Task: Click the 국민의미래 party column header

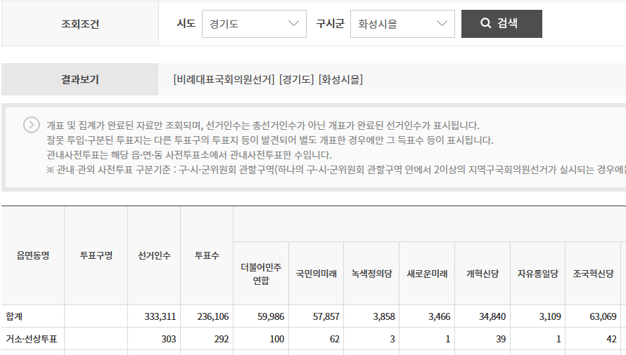Action: point(316,274)
